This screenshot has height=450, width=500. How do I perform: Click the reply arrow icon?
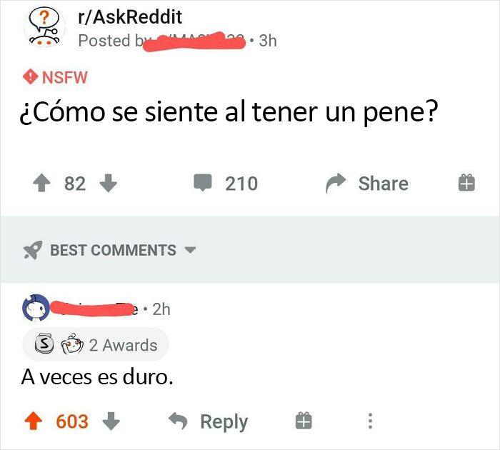[x=179, y=421]
